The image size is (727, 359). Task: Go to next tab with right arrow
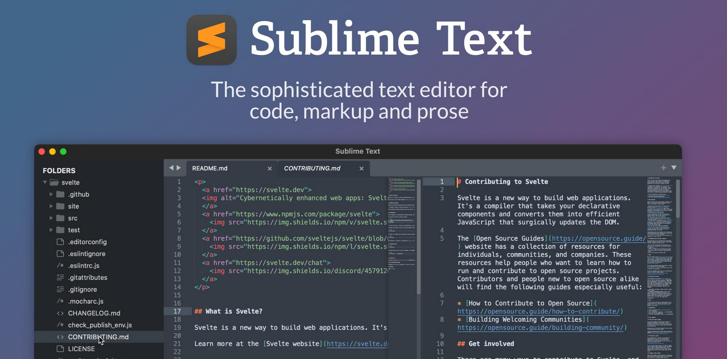179,168
